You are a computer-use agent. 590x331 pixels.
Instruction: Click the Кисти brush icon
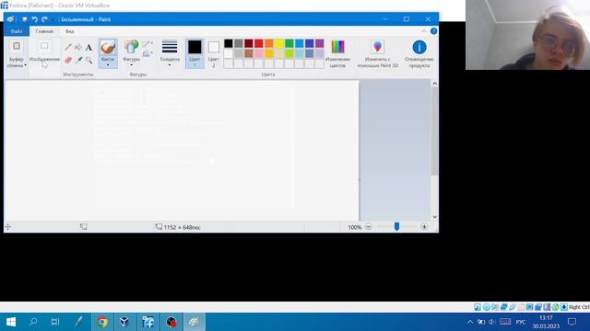point(108,48)
